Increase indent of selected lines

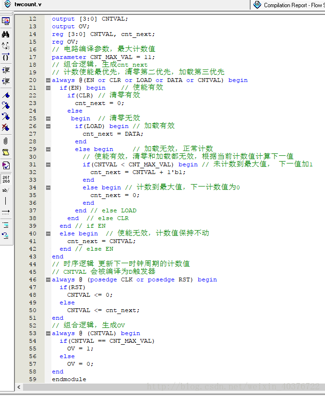(x=6, y=70)
